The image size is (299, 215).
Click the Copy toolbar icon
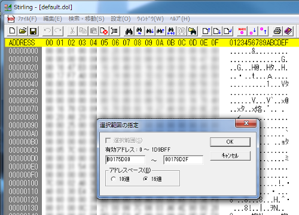pos(83,31)
